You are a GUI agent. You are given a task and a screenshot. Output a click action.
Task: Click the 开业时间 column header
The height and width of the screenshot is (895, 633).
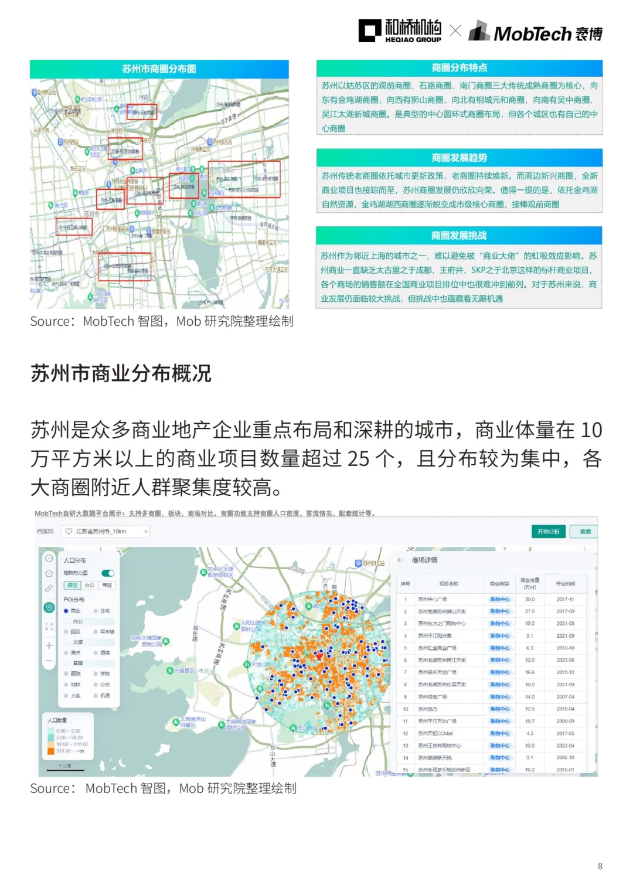coord(566,584)
